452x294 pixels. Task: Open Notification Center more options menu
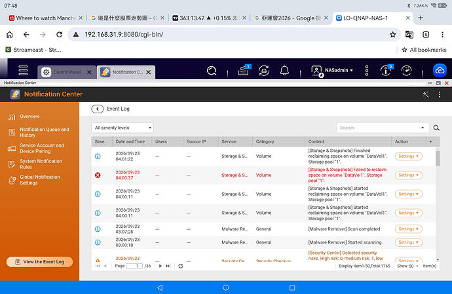point(440,94)
